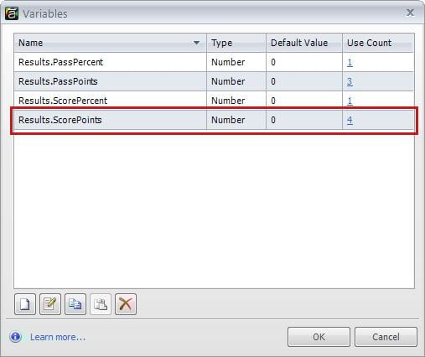Select the Results.ScorePercent variable row
Image resolution: width=425 pixels, height=357 pixels.
(214, 101)
